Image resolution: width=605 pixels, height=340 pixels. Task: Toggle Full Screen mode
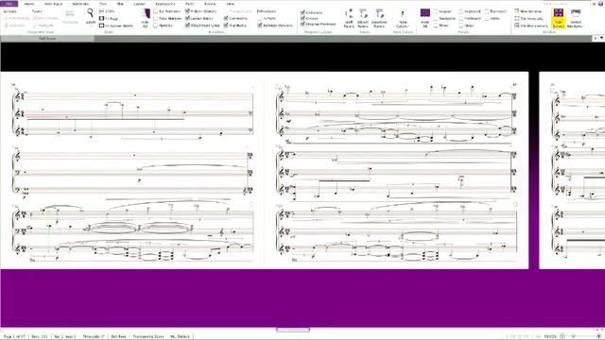tap(558, 18)
